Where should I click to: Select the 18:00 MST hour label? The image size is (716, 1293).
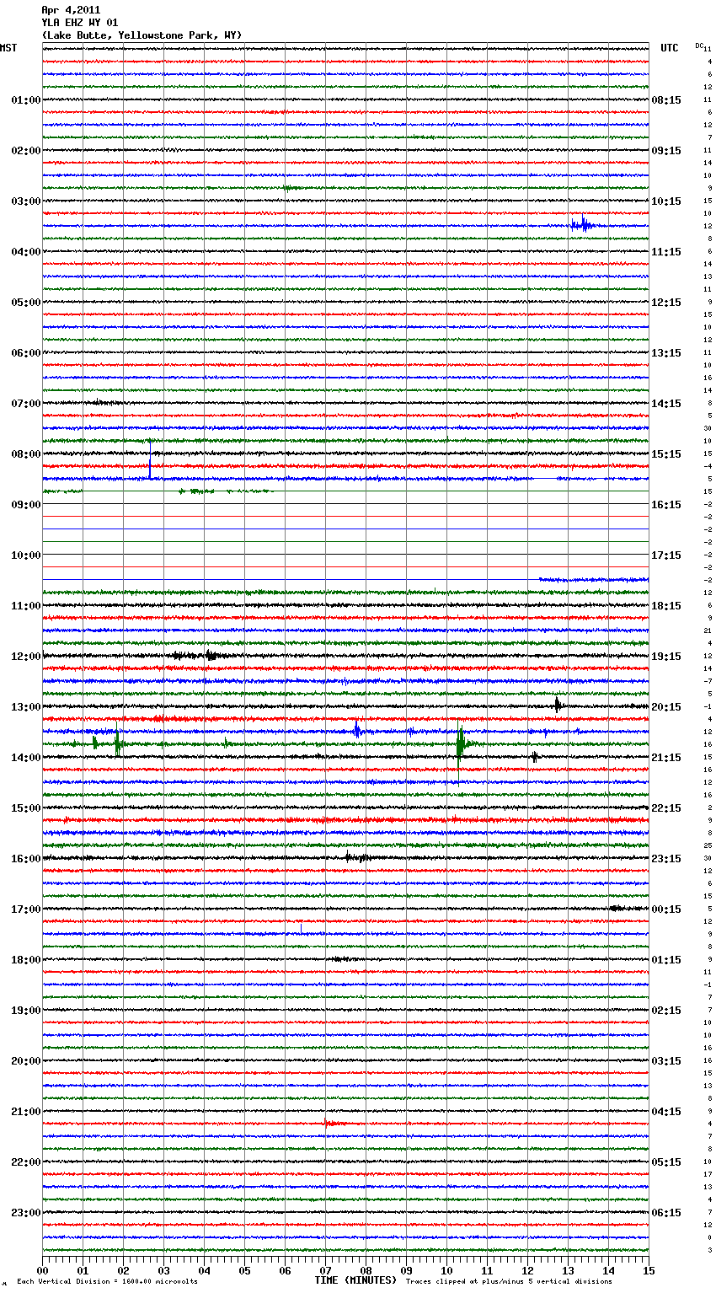[x=25, y=960]
